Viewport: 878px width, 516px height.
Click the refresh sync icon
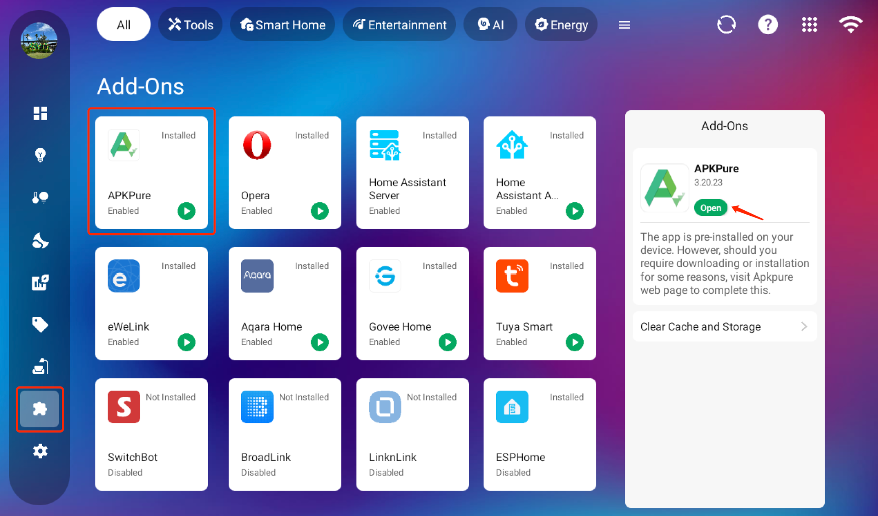pos(726,25)
